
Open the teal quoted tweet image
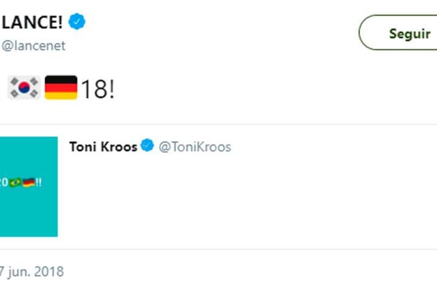[29, 211]
